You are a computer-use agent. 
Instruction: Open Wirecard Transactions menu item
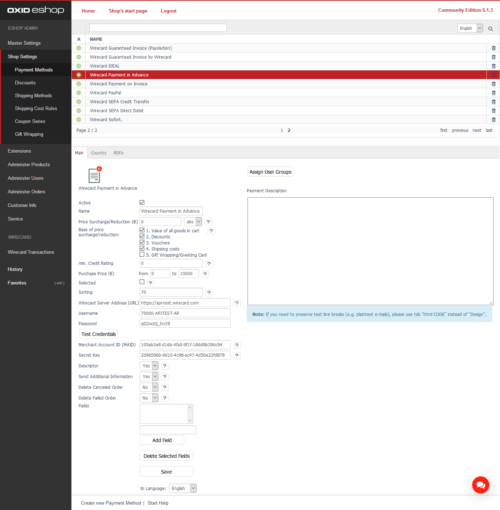tap(31, 252)
